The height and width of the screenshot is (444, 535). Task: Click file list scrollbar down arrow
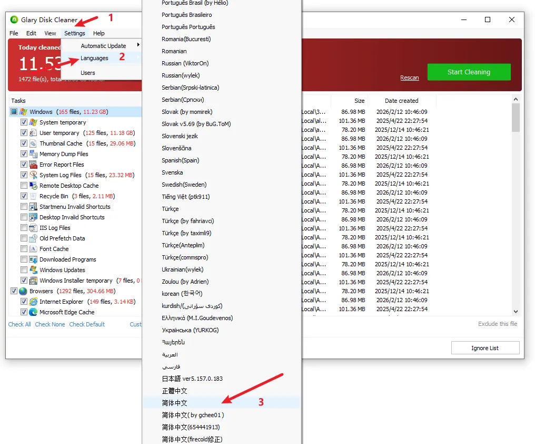[516, 312]
